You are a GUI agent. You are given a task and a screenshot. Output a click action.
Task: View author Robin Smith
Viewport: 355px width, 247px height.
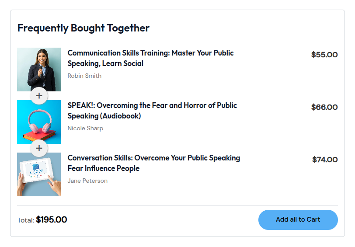point(84,76)
